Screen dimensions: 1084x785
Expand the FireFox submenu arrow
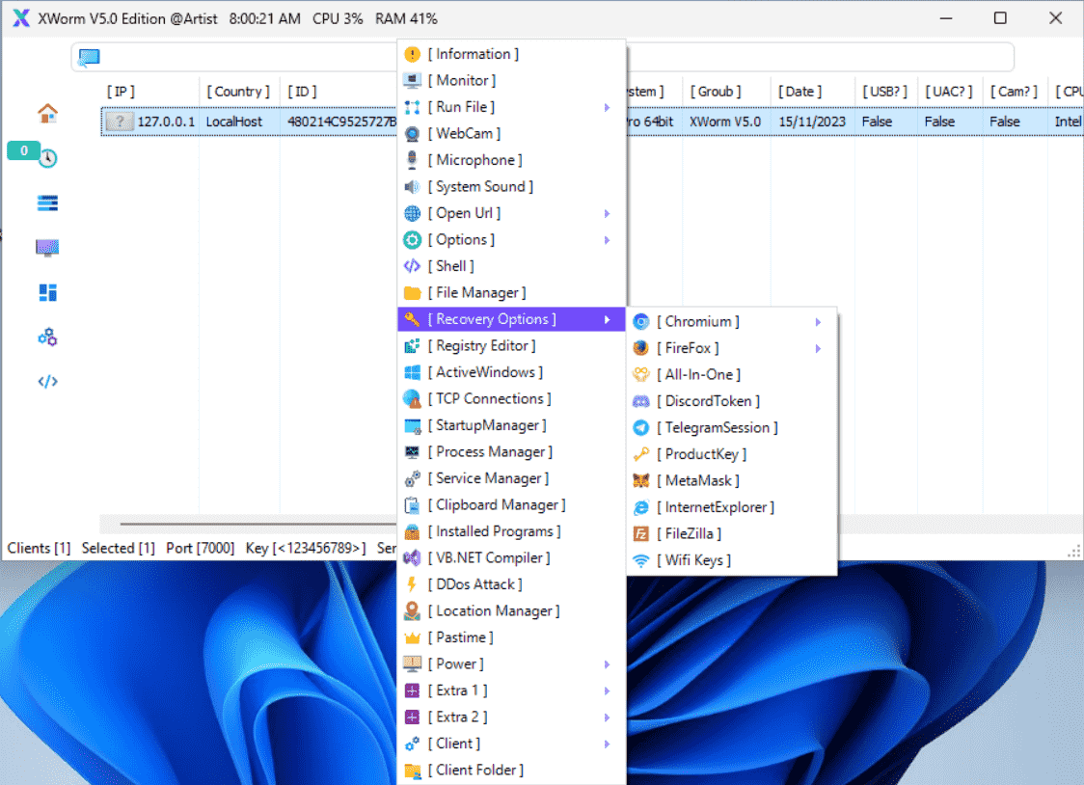pyautogui.click(x=818, y=348)
